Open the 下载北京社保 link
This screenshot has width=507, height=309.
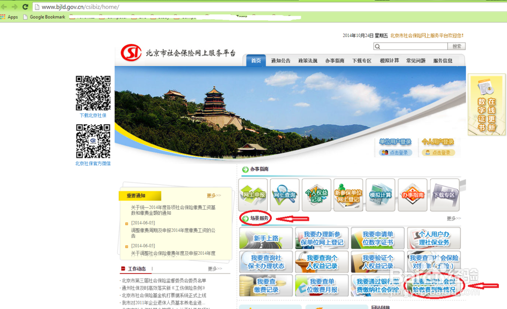point(93,115)
